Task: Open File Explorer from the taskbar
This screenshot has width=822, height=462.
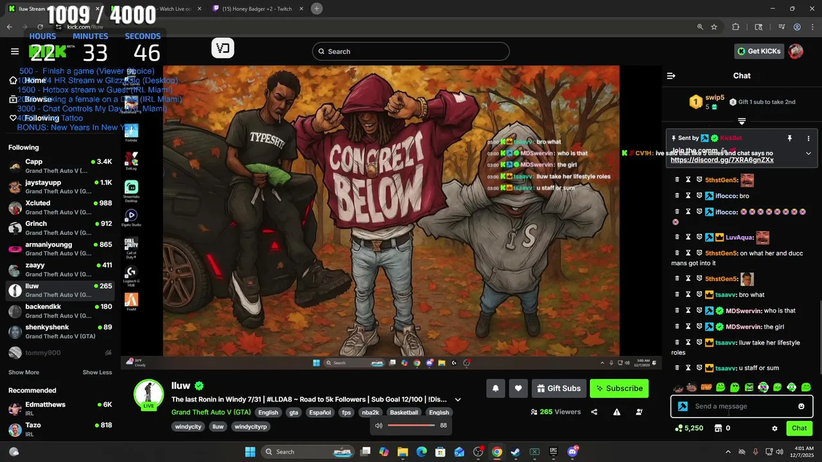Action: [403, 452]
